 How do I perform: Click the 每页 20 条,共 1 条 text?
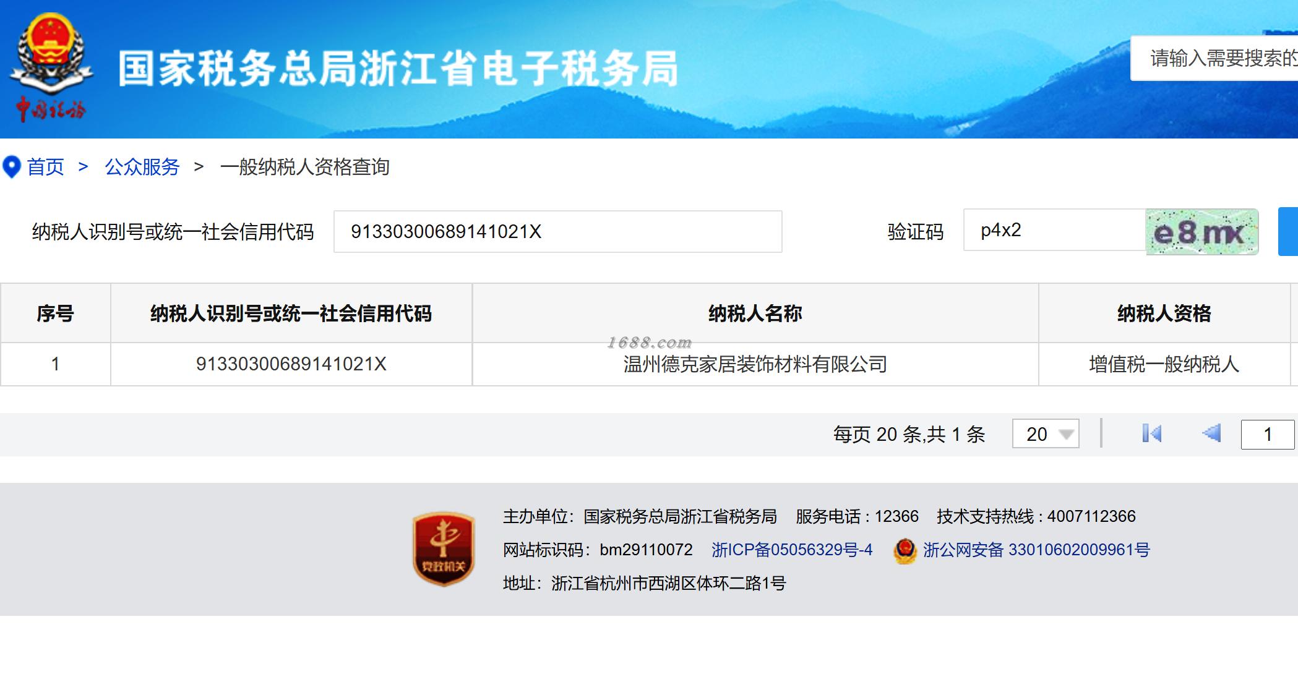point(909,434)
